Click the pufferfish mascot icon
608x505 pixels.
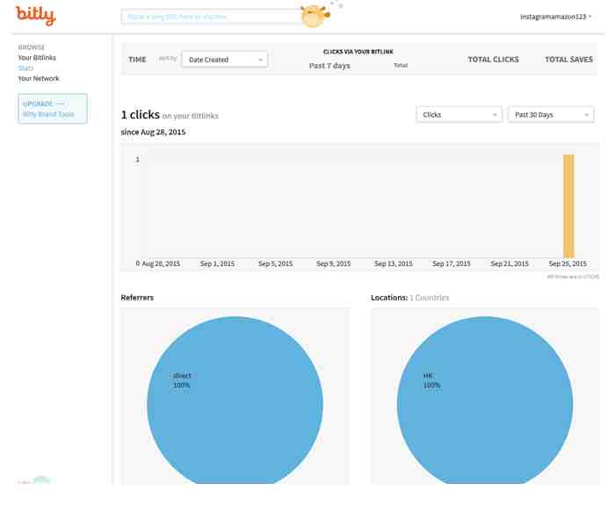click(x=313, y=16)
